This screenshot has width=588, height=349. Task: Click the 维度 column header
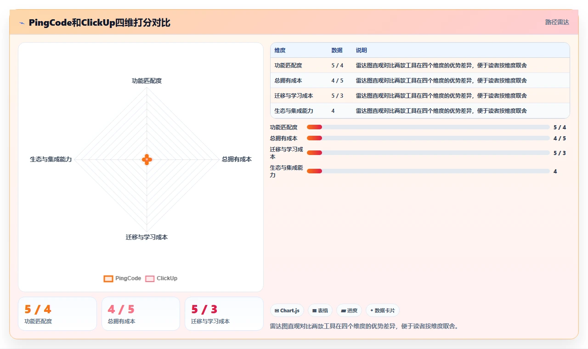pos(280,50)
